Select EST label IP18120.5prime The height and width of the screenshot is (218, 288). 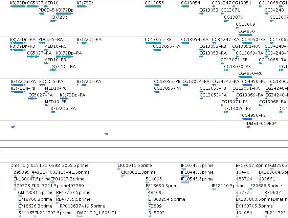pos(228,186)
